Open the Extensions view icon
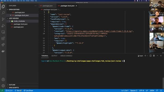This screenshot has height=92, width=164. point(3,38)
